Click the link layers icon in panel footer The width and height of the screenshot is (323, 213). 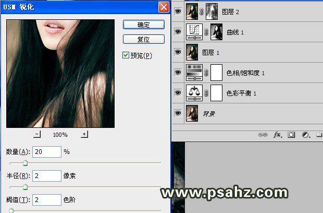(x=264, y=135)
